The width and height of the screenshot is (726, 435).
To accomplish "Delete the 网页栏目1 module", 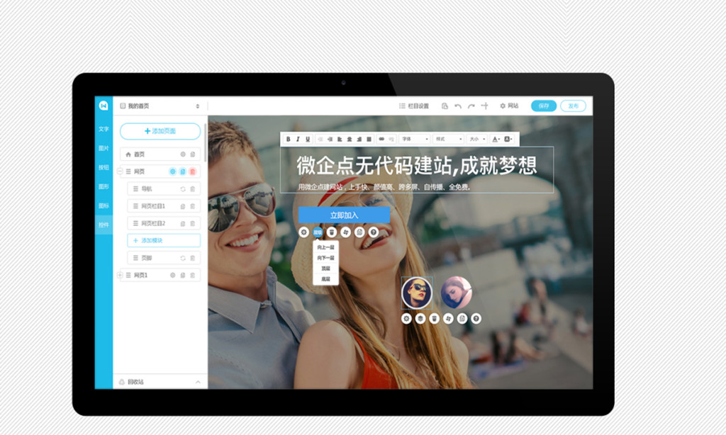I will (193, 206).
